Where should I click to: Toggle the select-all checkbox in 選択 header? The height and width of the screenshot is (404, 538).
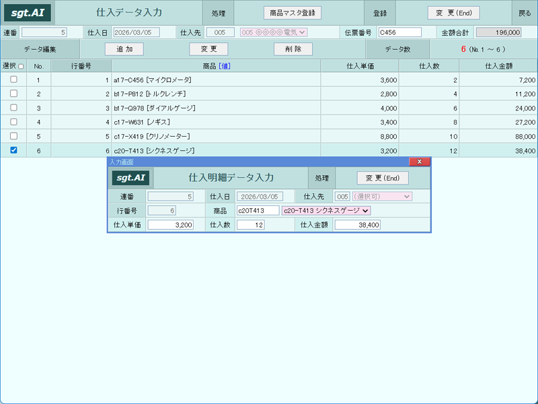21,66
